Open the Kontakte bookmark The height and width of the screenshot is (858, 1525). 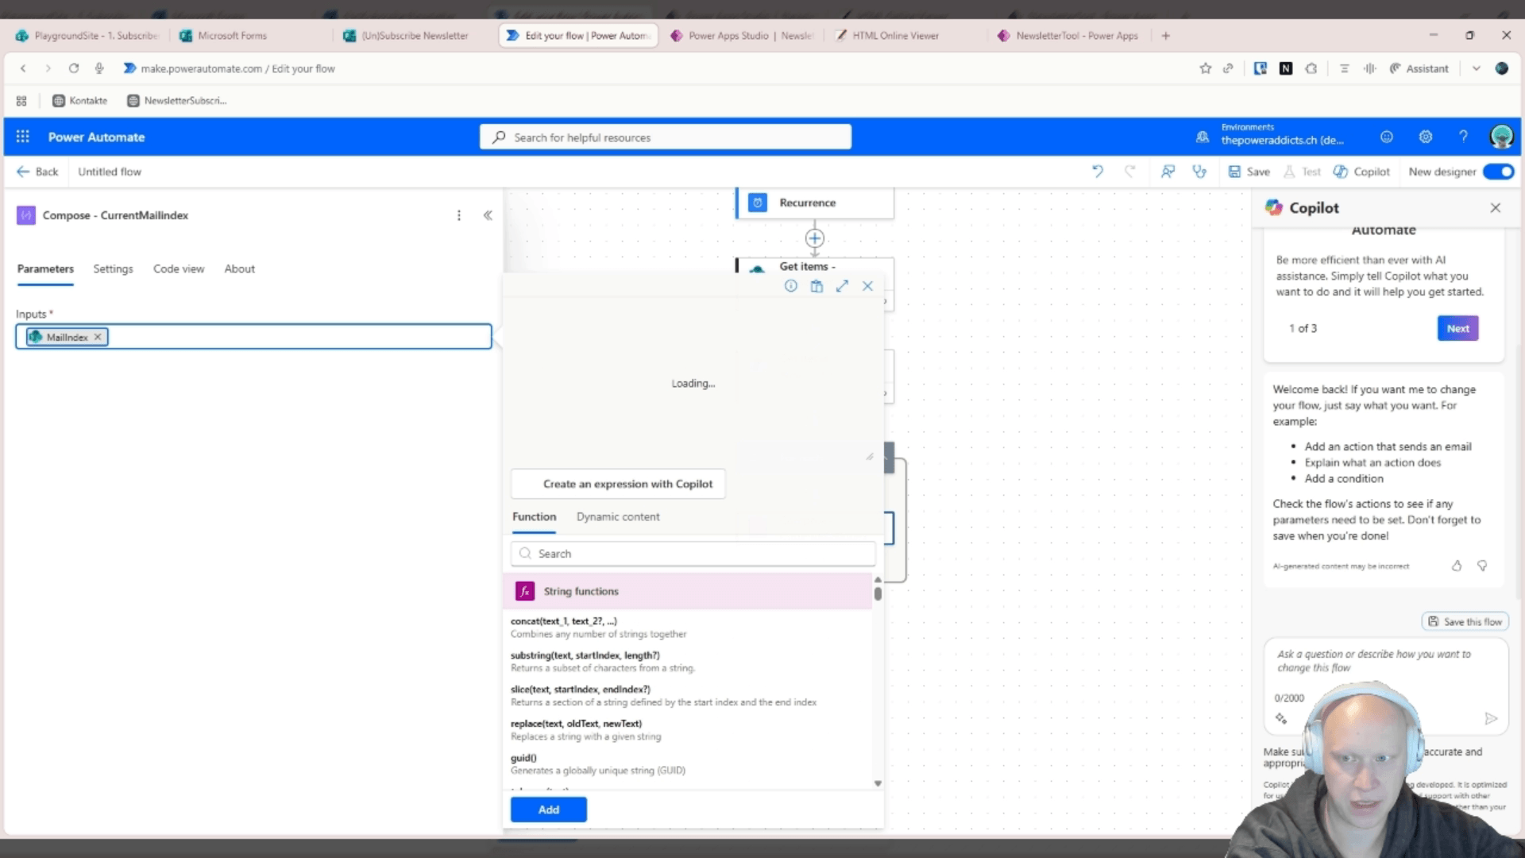point(79,101)
